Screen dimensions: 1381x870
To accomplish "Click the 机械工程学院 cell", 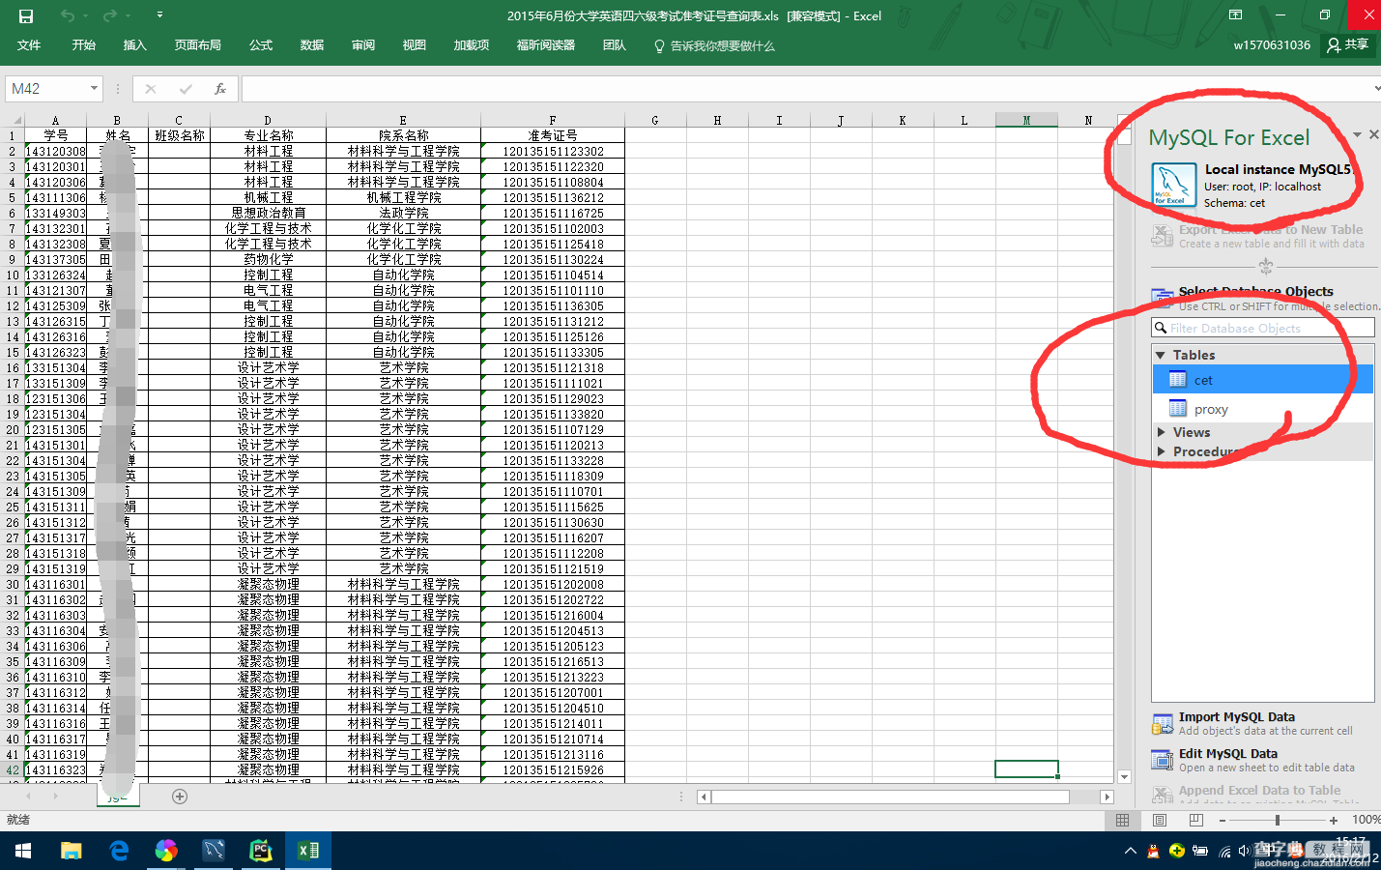I will coord(403,197).
